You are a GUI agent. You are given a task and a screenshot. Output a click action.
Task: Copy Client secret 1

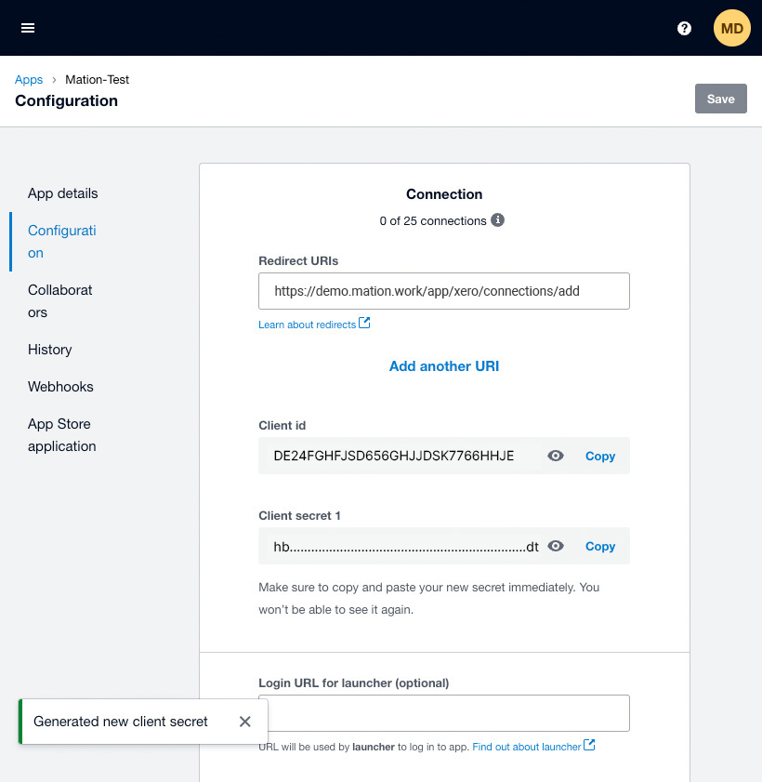(x=600, y=546)
